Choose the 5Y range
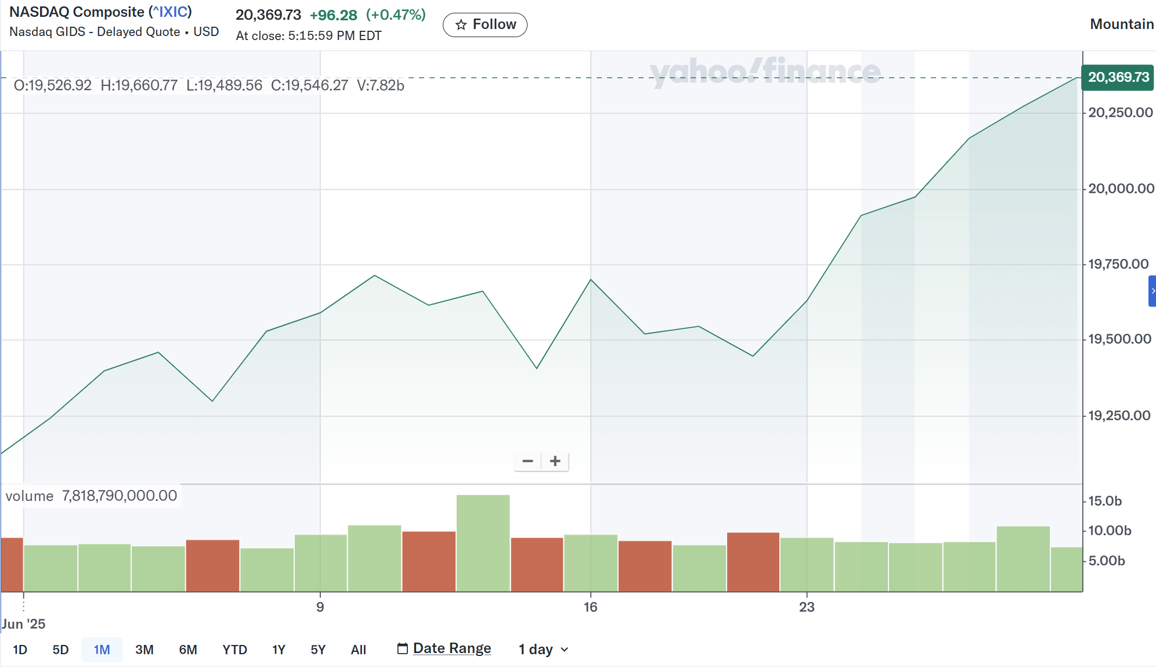The width and height of the screenshot is (1156, 667). [318, 650]
